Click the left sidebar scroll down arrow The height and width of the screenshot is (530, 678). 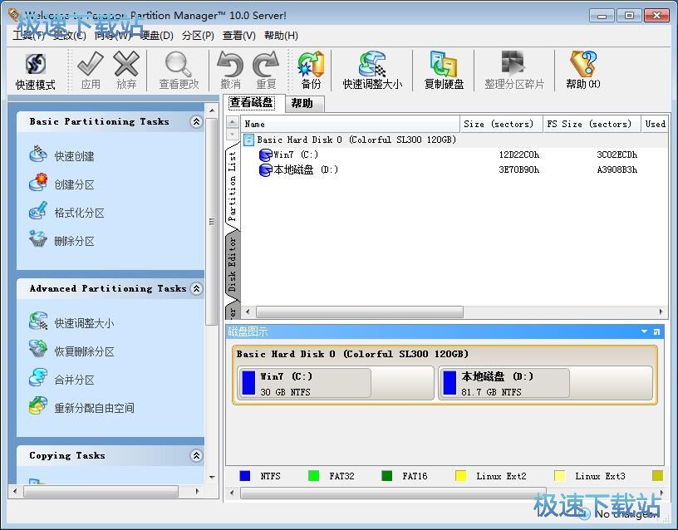coord(212,478)
